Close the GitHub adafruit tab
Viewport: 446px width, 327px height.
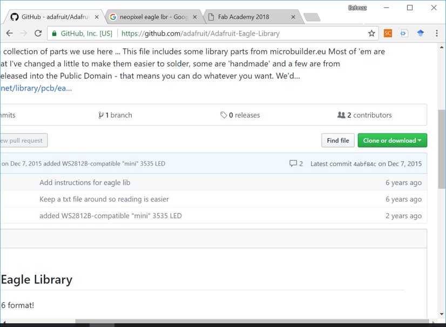click(x=97, y=17)
